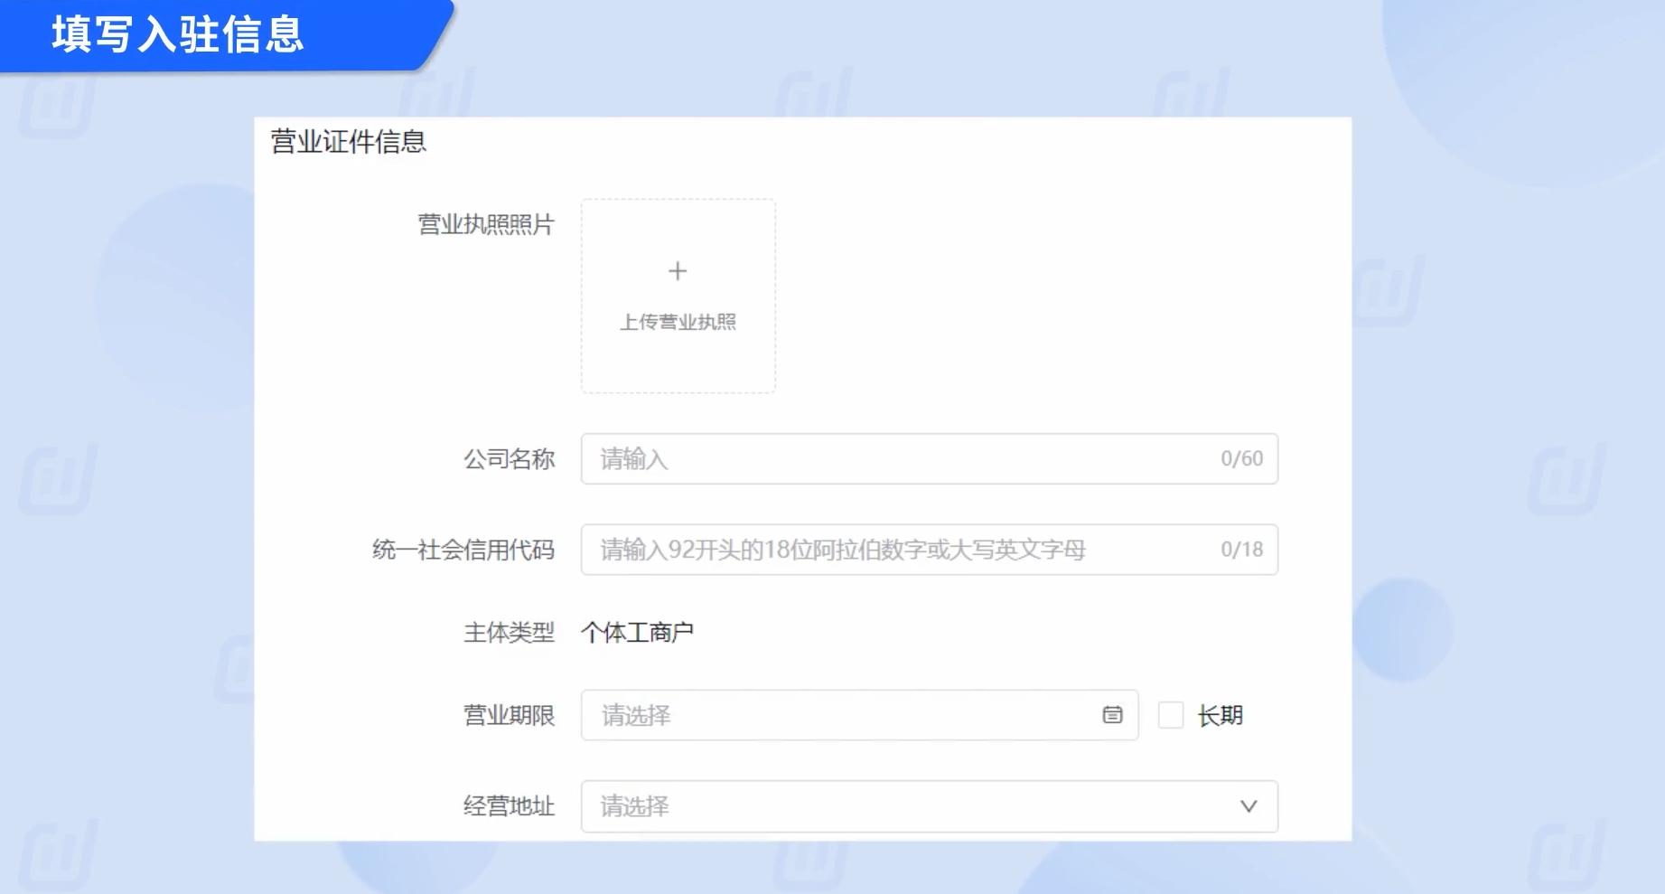Viewport: 1665px width, 894px height.
Task: Select the dashed upload box icon
Action: coord(677,295)
